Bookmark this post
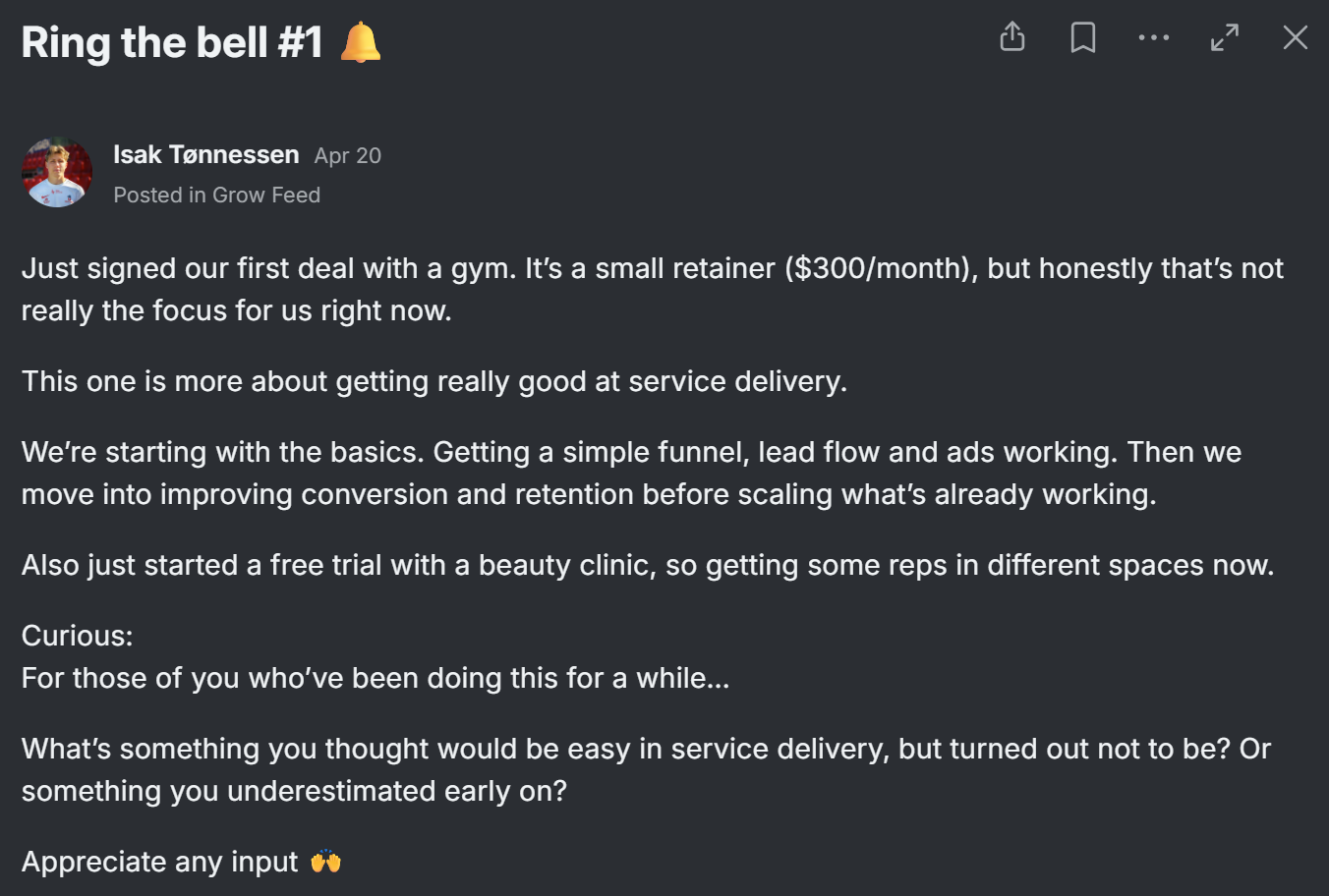The width and height of the screenshot is (1329, 896). click(x=1083, y=37)
